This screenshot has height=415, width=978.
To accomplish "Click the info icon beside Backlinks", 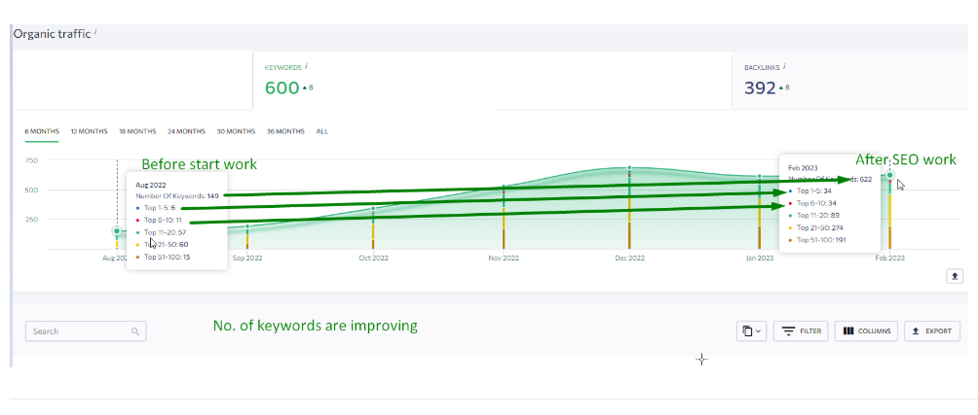I will (x=784, y=66).
